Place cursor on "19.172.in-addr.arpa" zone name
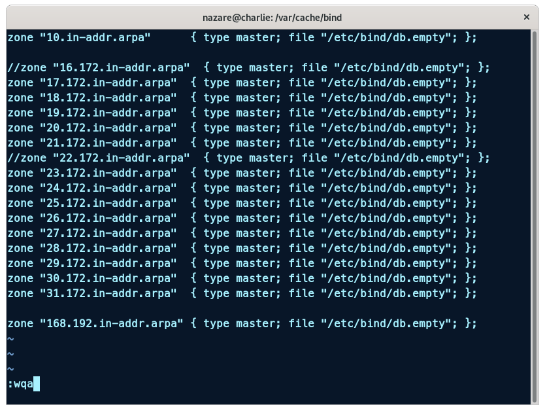 (108, 113)
